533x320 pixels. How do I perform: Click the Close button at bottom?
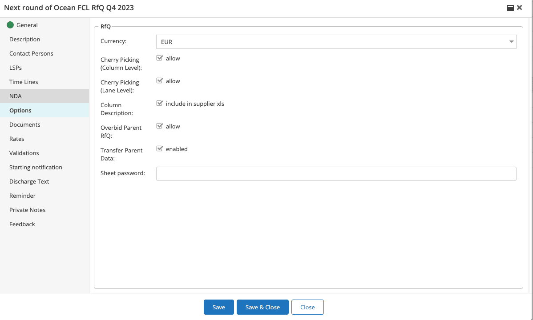tap(307, 307)
